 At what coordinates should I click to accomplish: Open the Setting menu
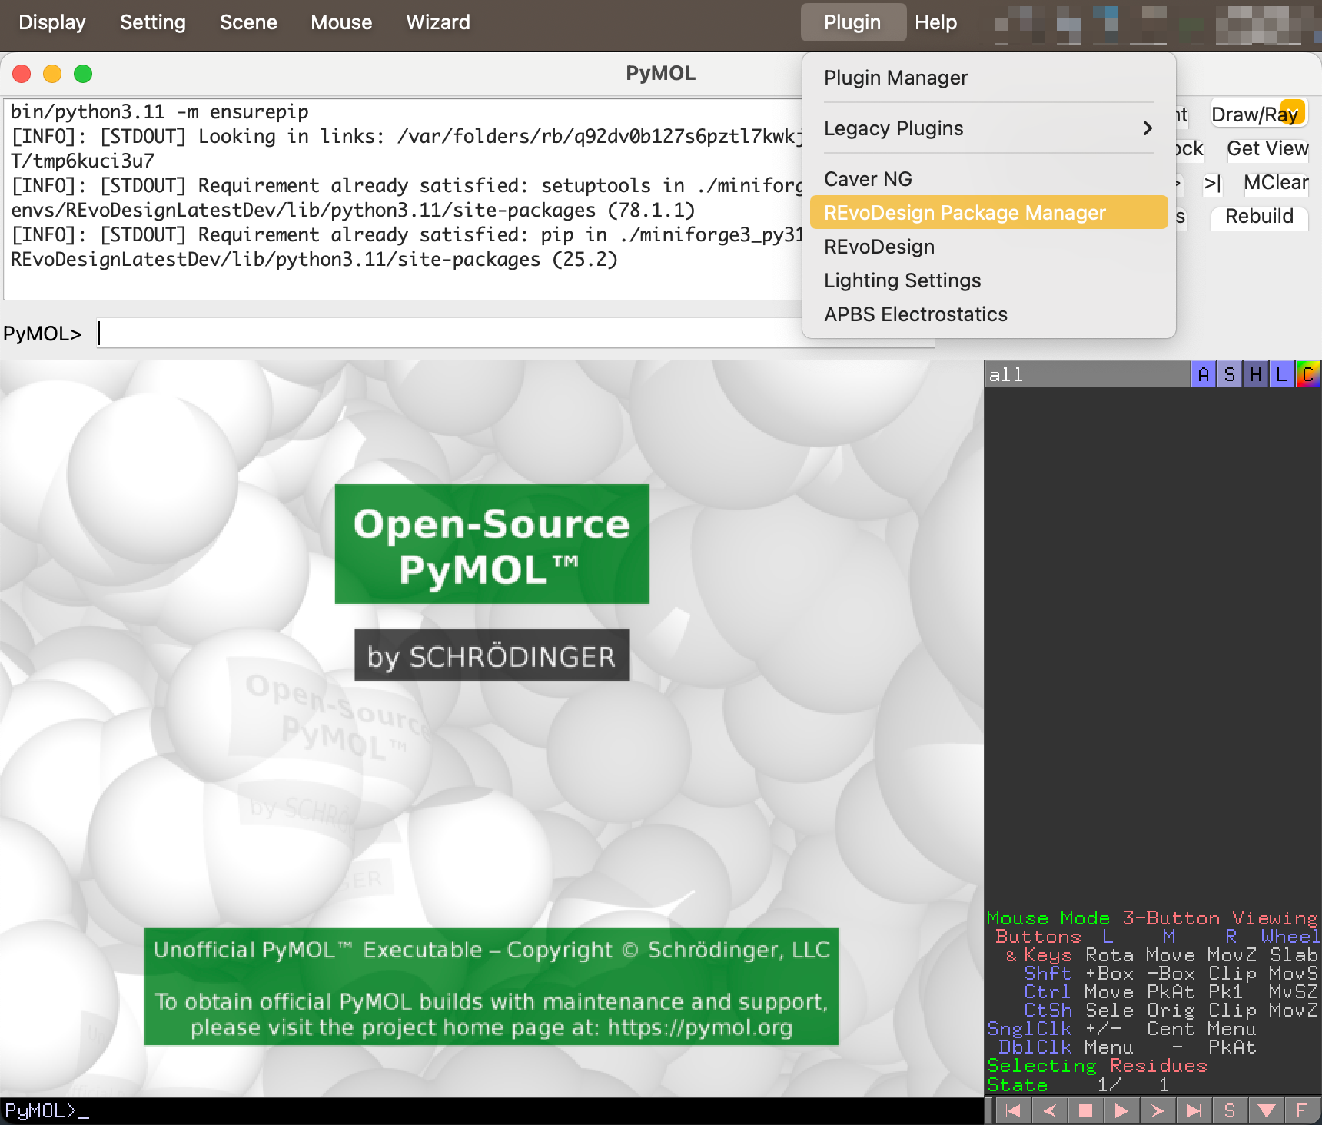(x=153, y=22)
